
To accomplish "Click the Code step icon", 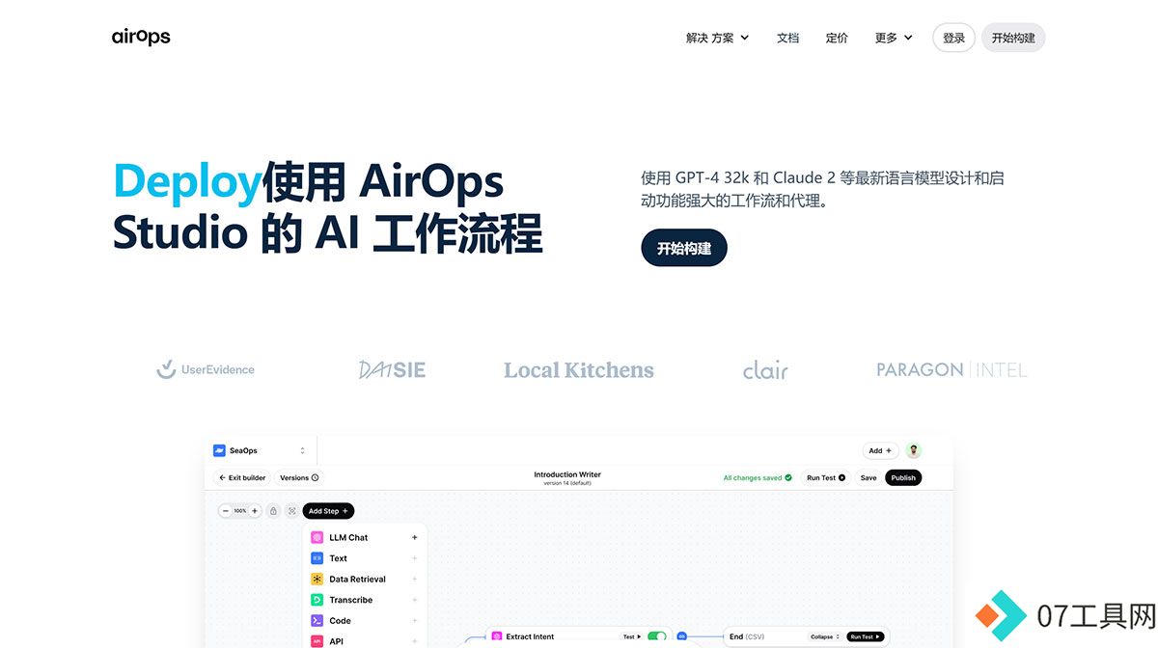I will (317, 621).
